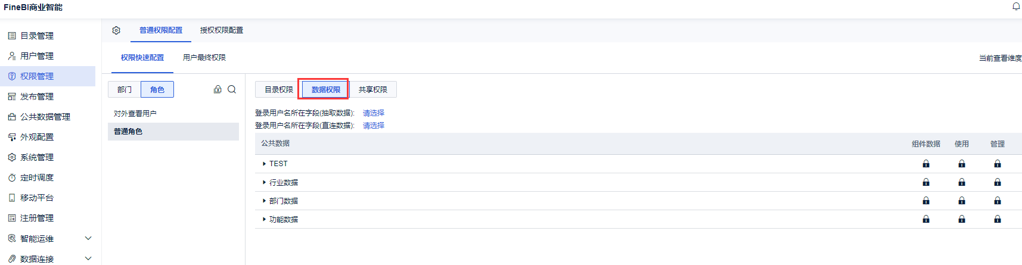
Task: Toggle the TEST row 使用 permission lock
Action: click(x=962, y=164)
